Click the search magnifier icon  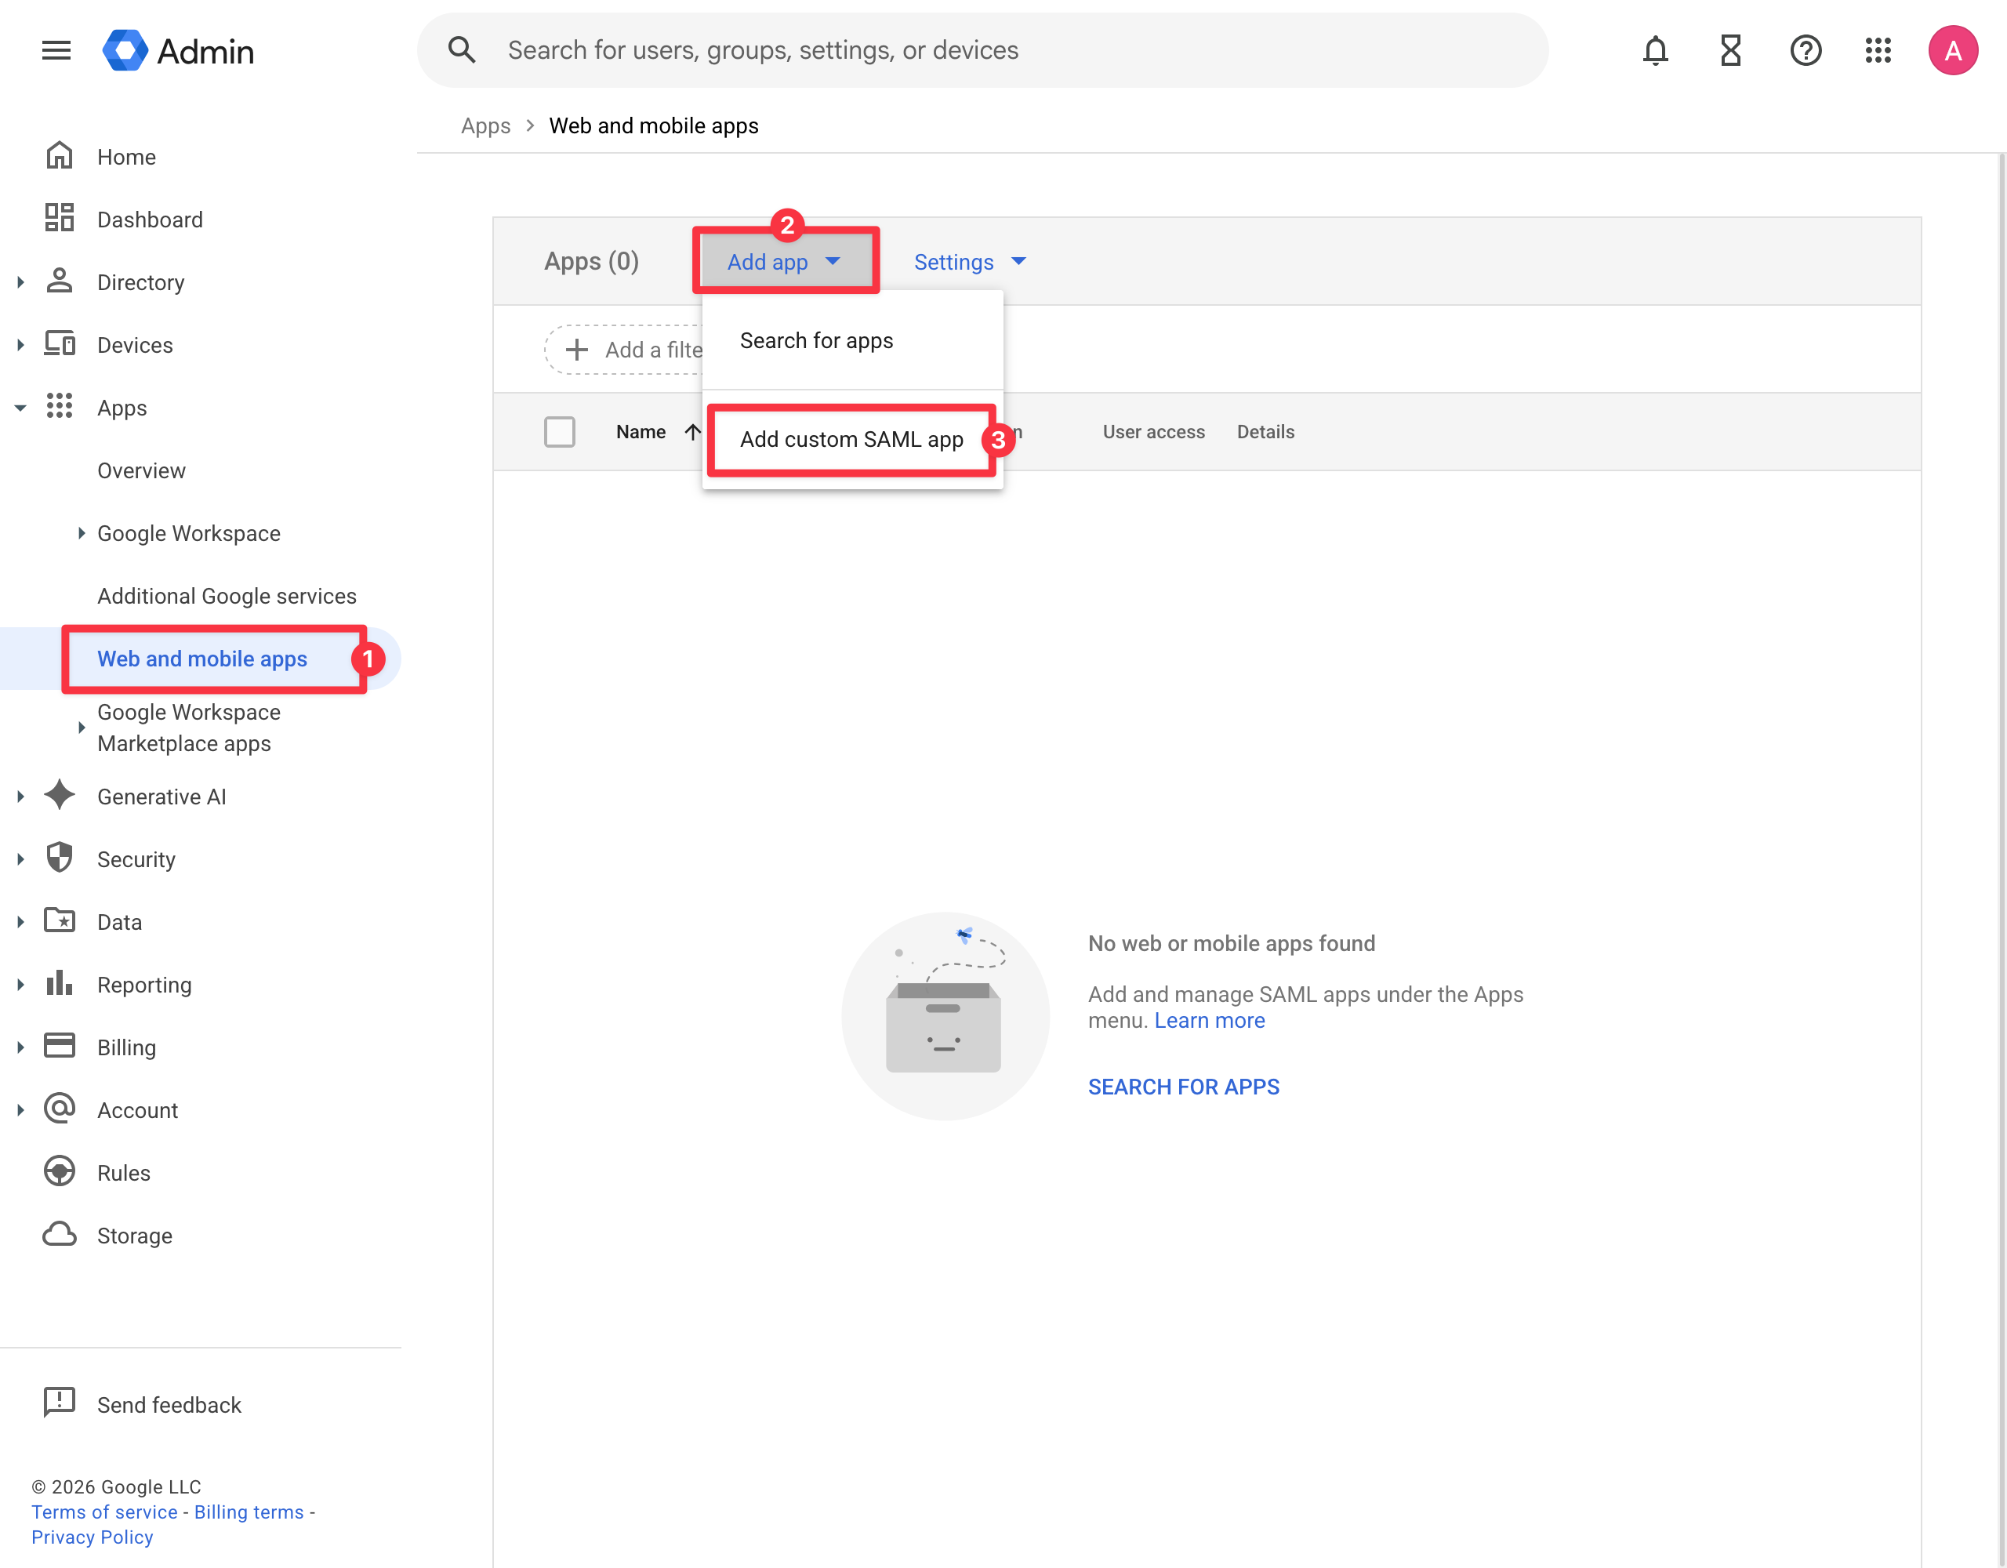461,49
